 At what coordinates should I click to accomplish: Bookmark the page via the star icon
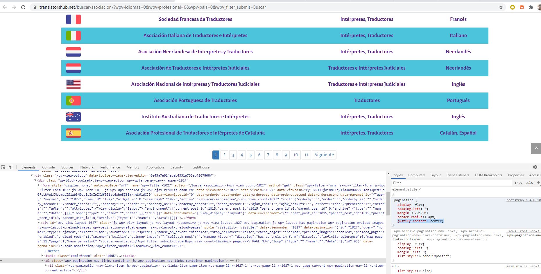(x=501, y=7)
